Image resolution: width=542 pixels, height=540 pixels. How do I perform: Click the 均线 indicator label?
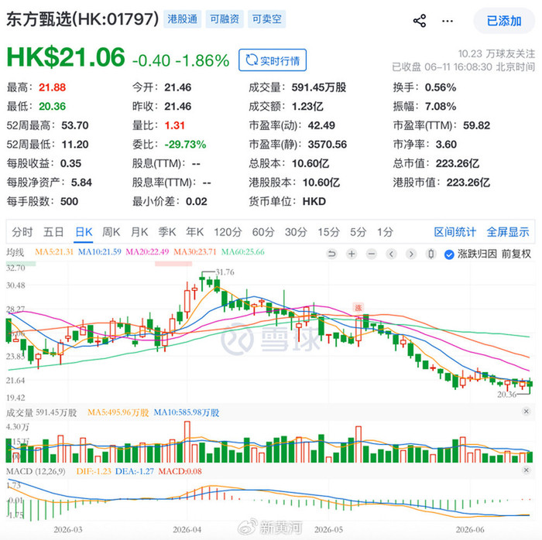pyautogui.click(x=15, y=252)
